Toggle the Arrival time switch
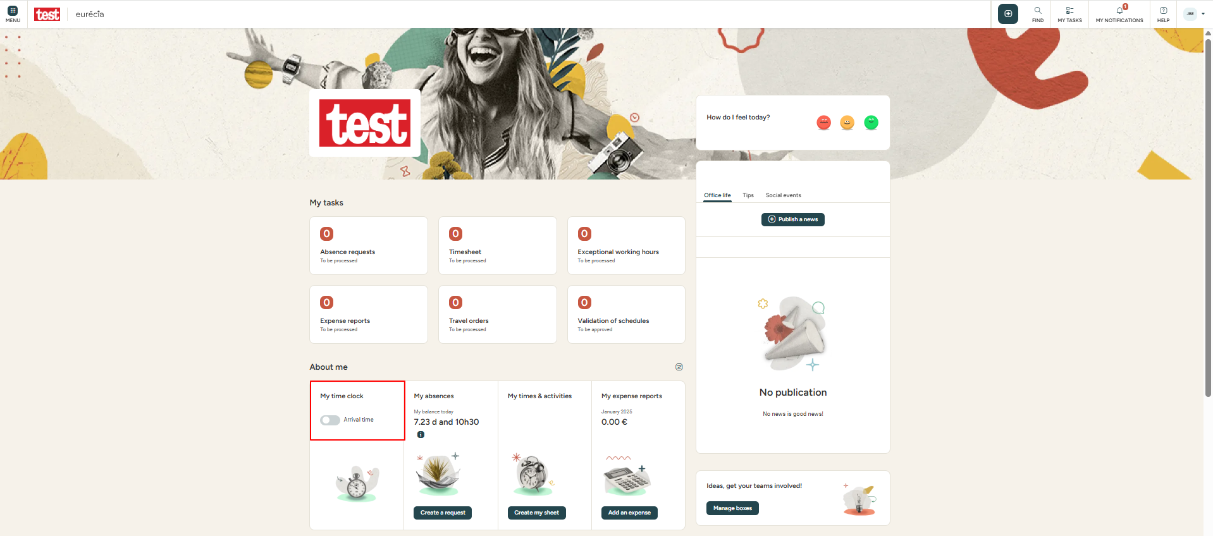The image size is (1213, 536). point(329,420)
